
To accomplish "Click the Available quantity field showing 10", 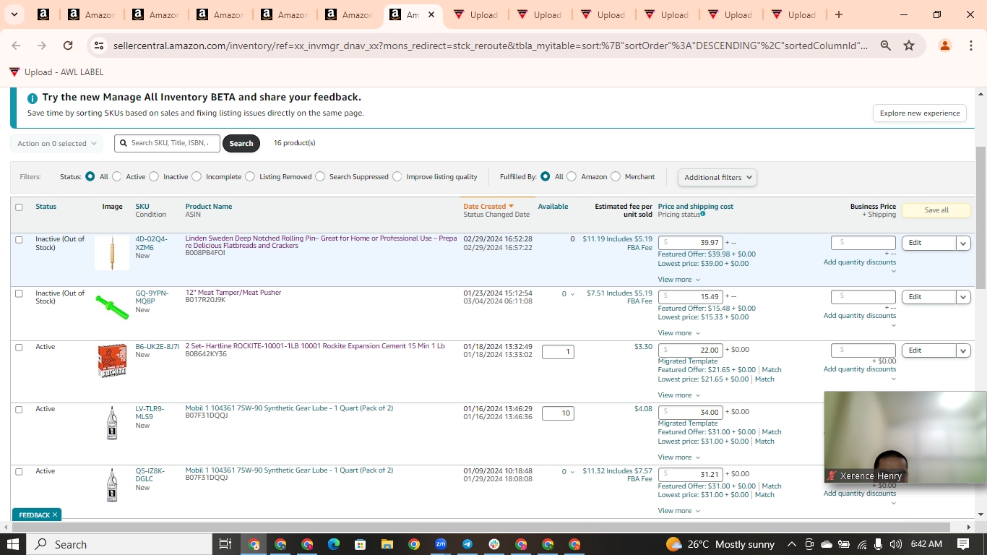I will tap(558, 413).
